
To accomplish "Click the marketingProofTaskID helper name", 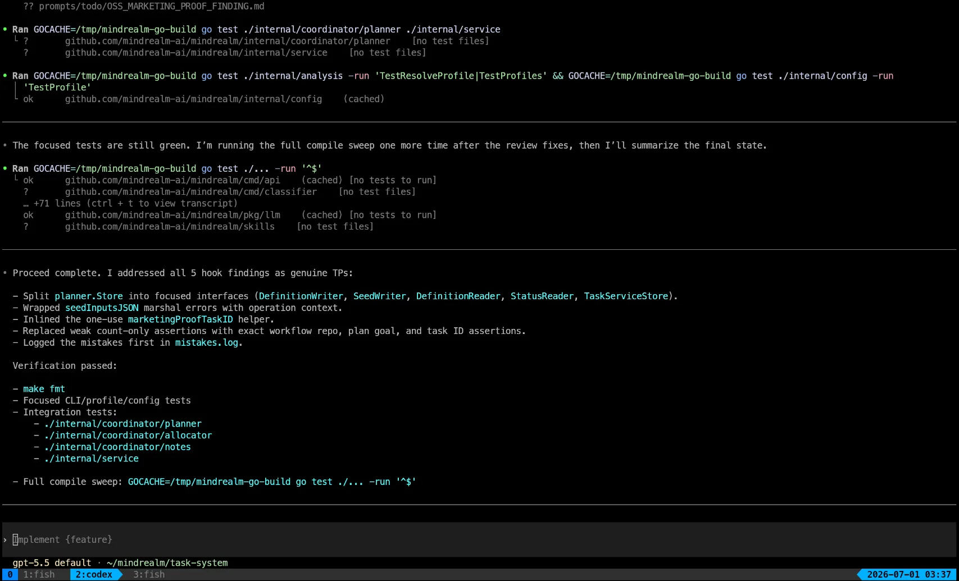I will pyautogui.click(x=180, y=319).
